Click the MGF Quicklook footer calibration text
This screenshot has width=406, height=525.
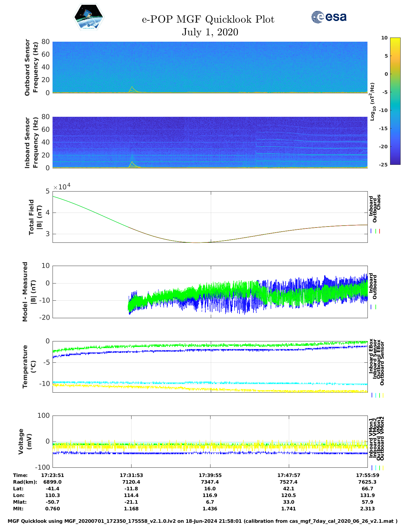coord(203,521)
